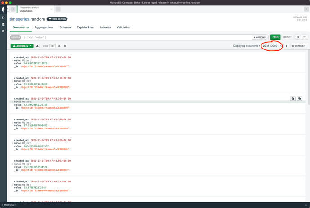Open the timeseries database breadcrumb link

19,19
